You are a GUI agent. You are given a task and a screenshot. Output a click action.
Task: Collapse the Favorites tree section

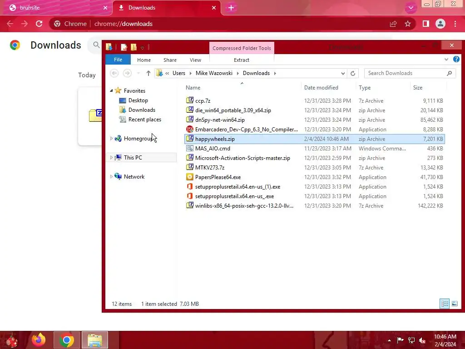(x=112, y=90)
